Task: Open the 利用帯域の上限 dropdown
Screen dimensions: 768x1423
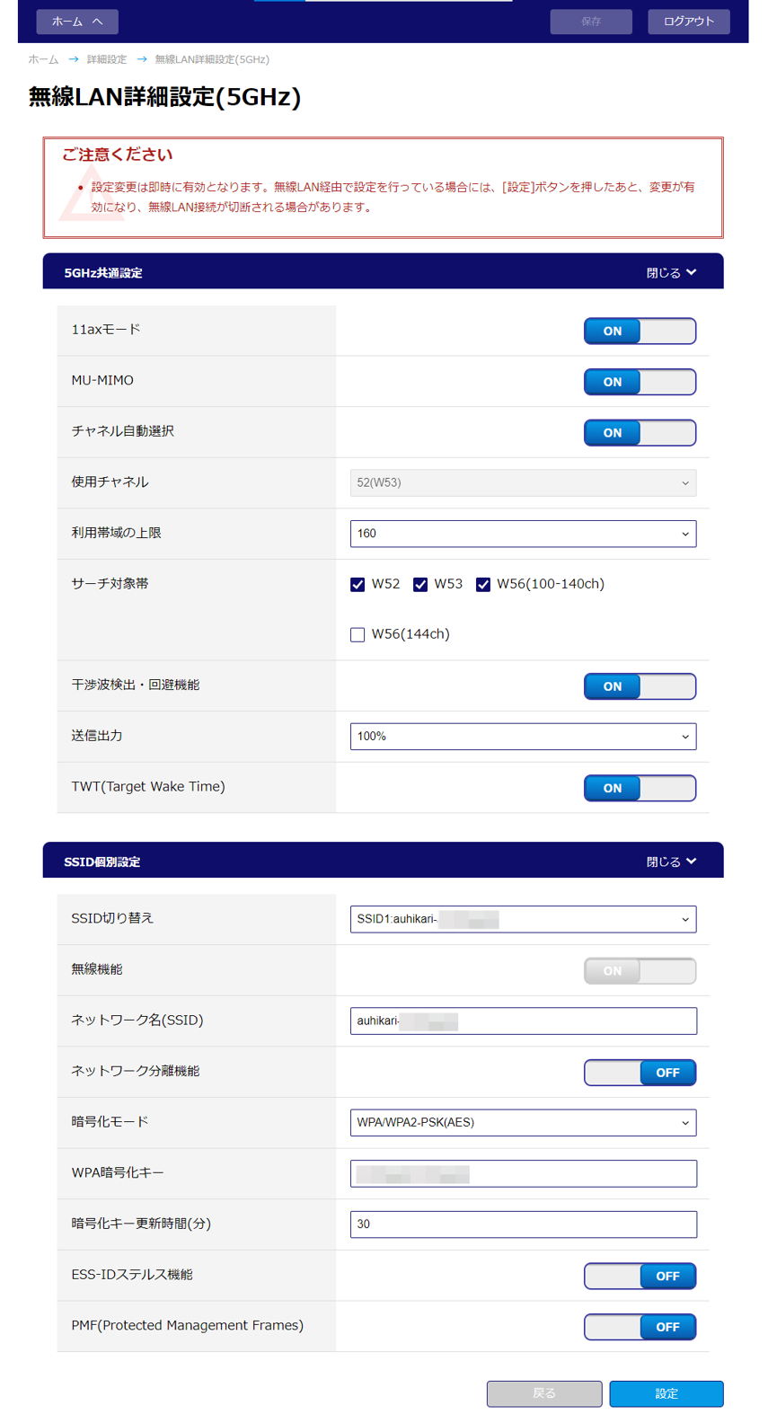Action: pos(523,534)
